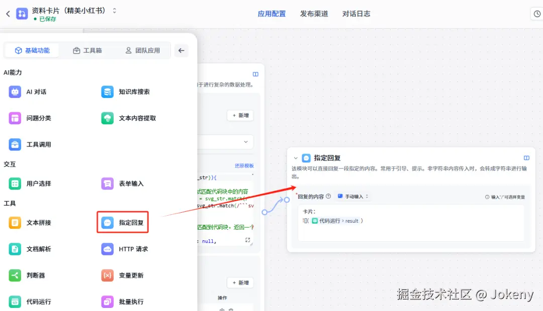Viewport: 543px width, 311px height.
Task: Add the 变量更新 node
Action: pos(122,275)
